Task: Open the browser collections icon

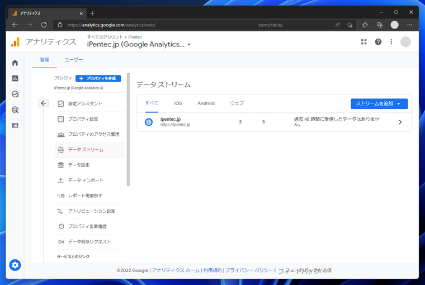Action: 380,25
